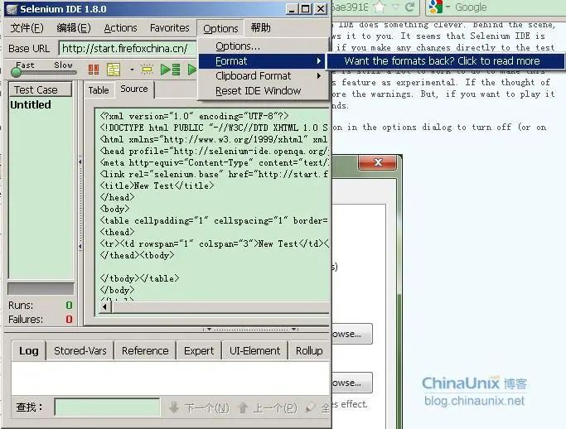Image resolution: width=566 pixels, height=429 pixels.
Task: Switch to the Source tab
Action: (x=134, y=89)
